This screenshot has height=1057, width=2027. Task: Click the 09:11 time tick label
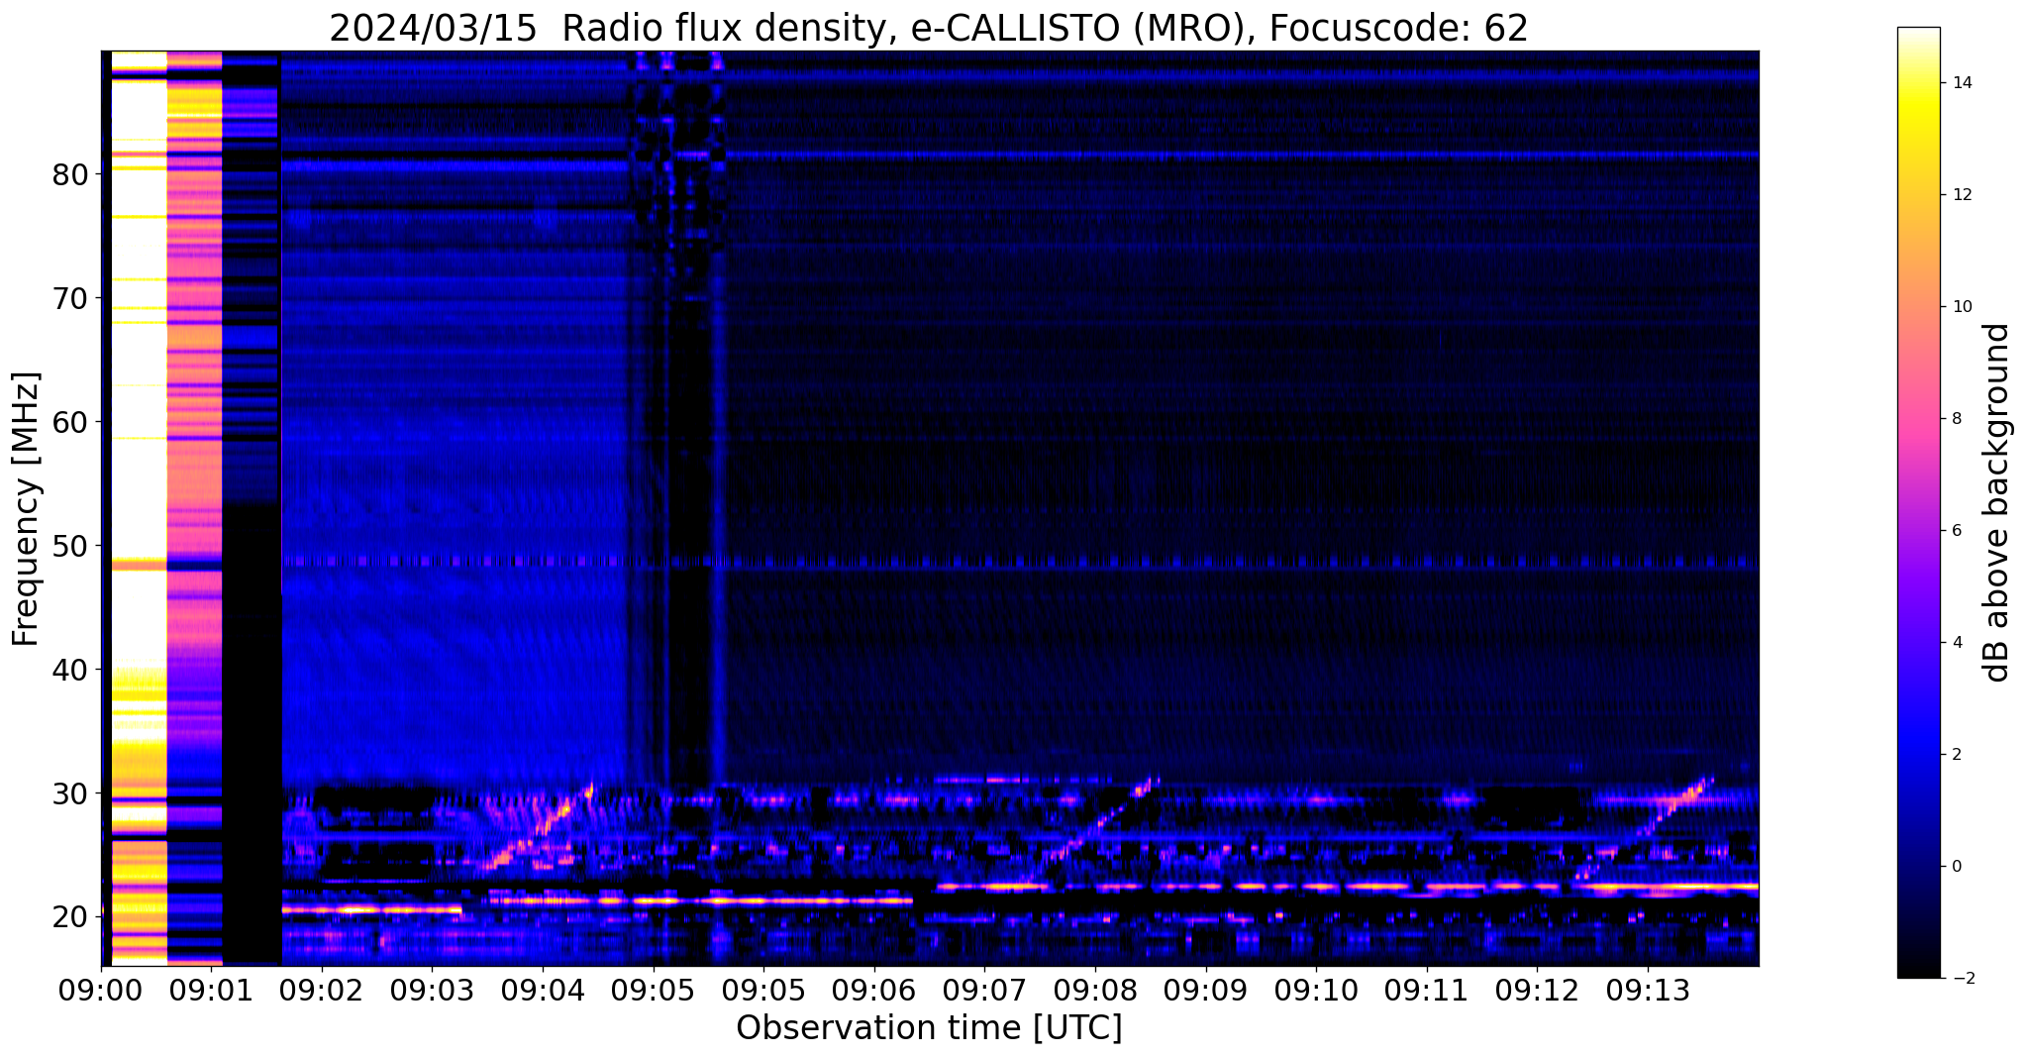pyautogui.click(x=1427, y=991)
